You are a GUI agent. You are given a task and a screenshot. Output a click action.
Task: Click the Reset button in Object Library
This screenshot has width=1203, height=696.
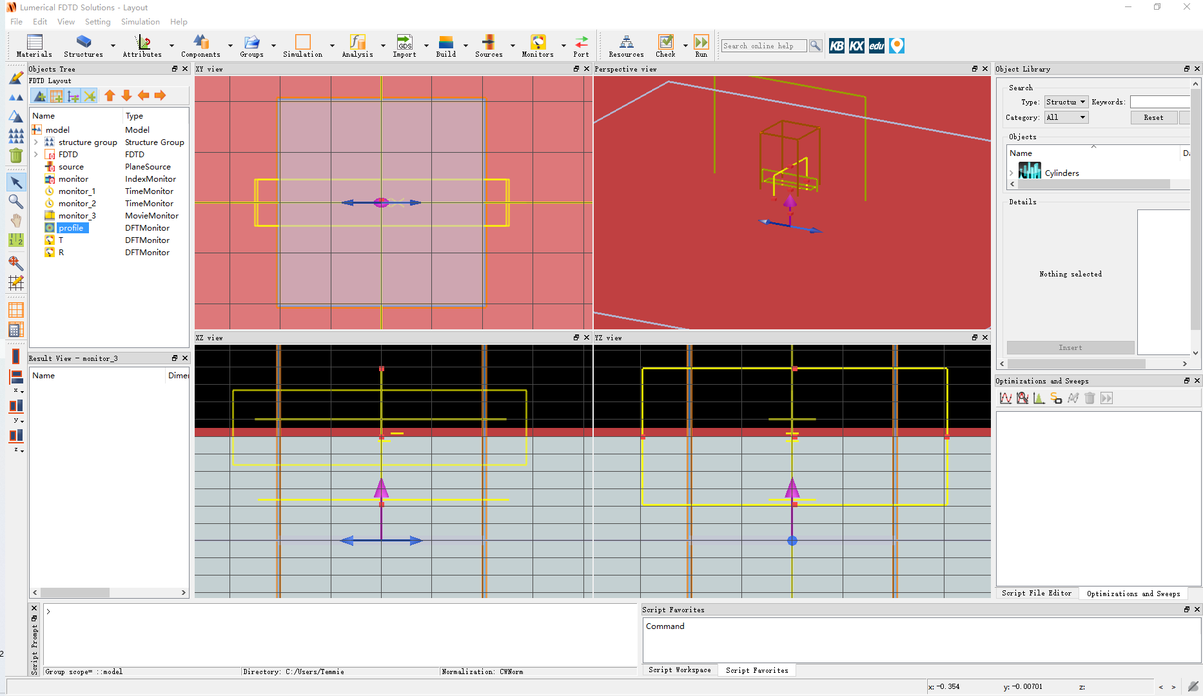pos(1154,117)
